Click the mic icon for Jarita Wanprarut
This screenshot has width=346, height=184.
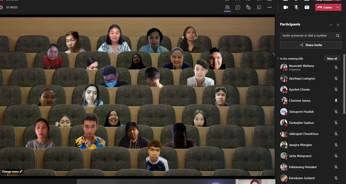tap(336, 156)
